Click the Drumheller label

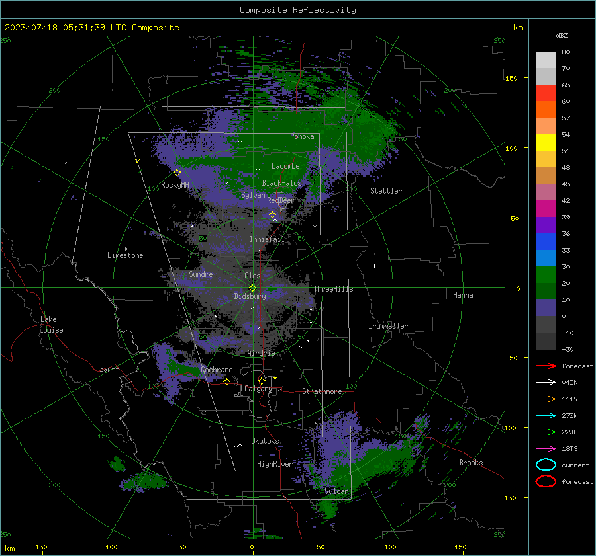pos(388,326)
